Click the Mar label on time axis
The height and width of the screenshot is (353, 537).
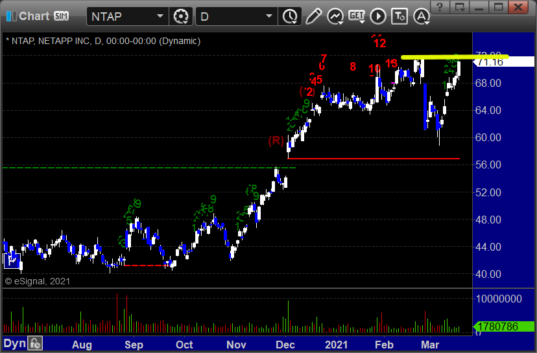point(430,345)
